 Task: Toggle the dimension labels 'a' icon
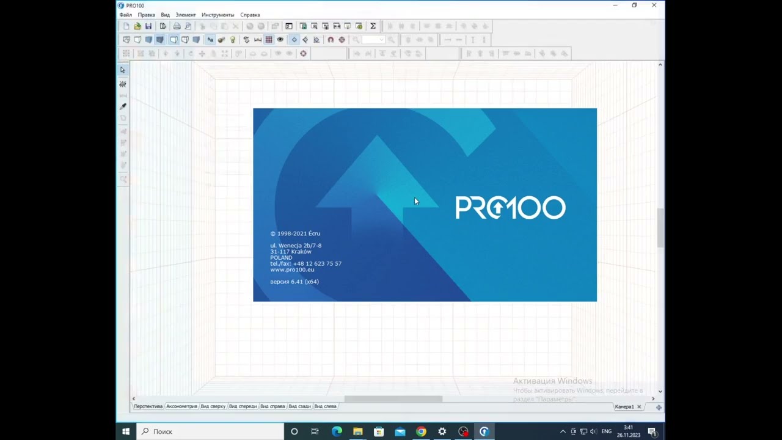(210, 40)
